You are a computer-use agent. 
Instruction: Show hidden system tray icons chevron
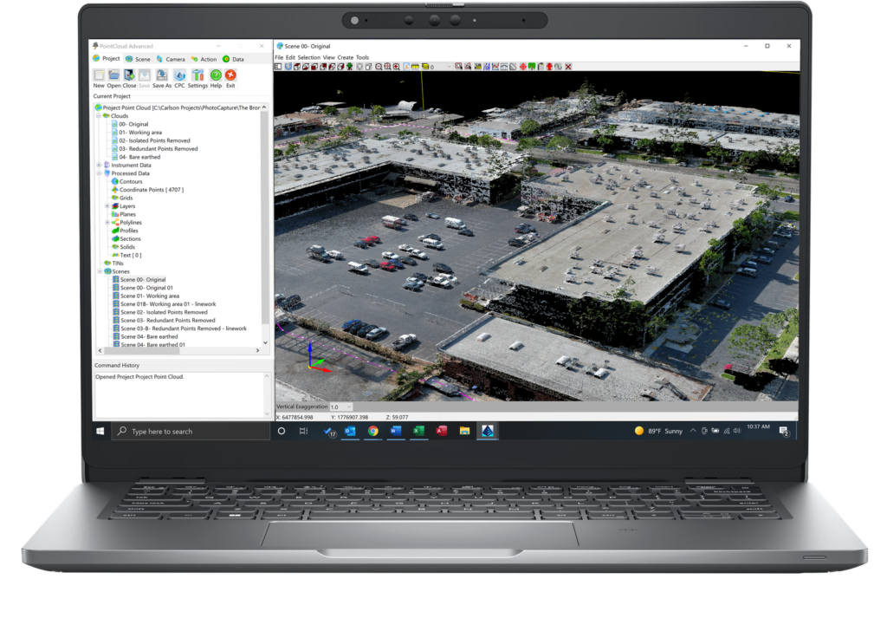click(x=693, y=432)
